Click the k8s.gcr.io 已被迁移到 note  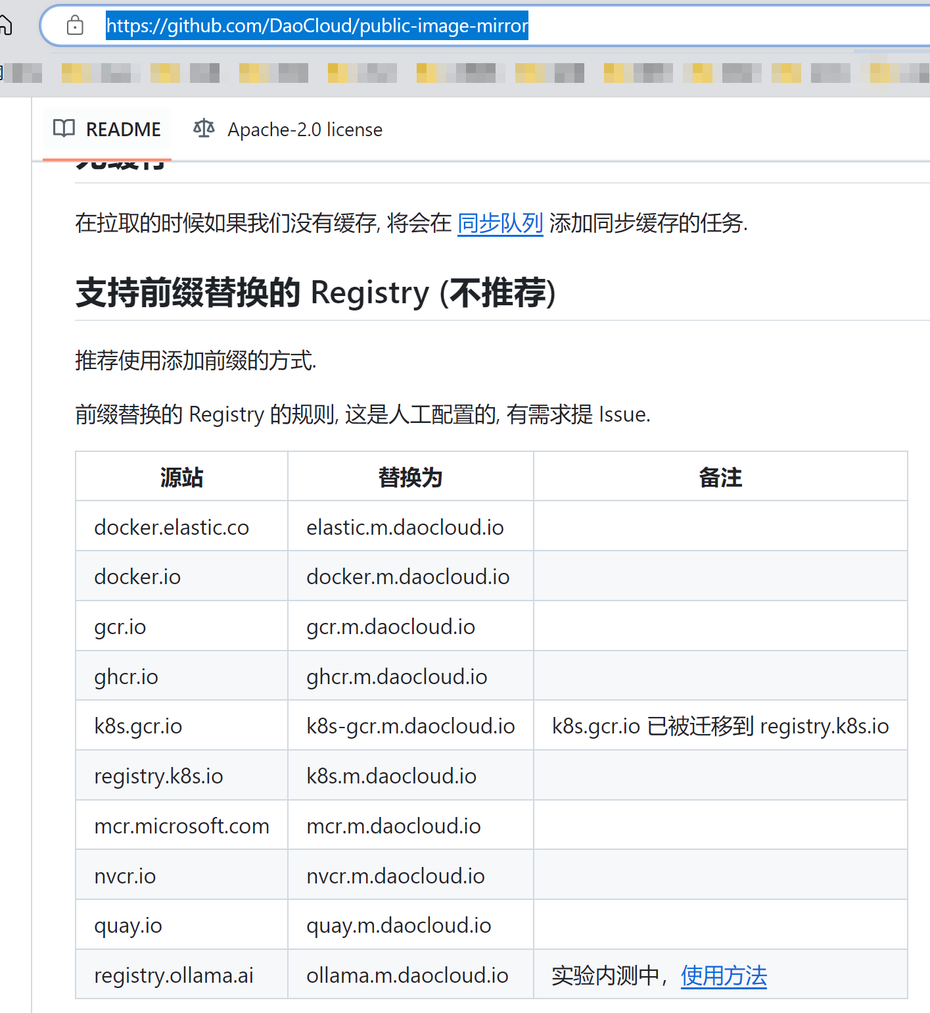(x=720, y=726)
